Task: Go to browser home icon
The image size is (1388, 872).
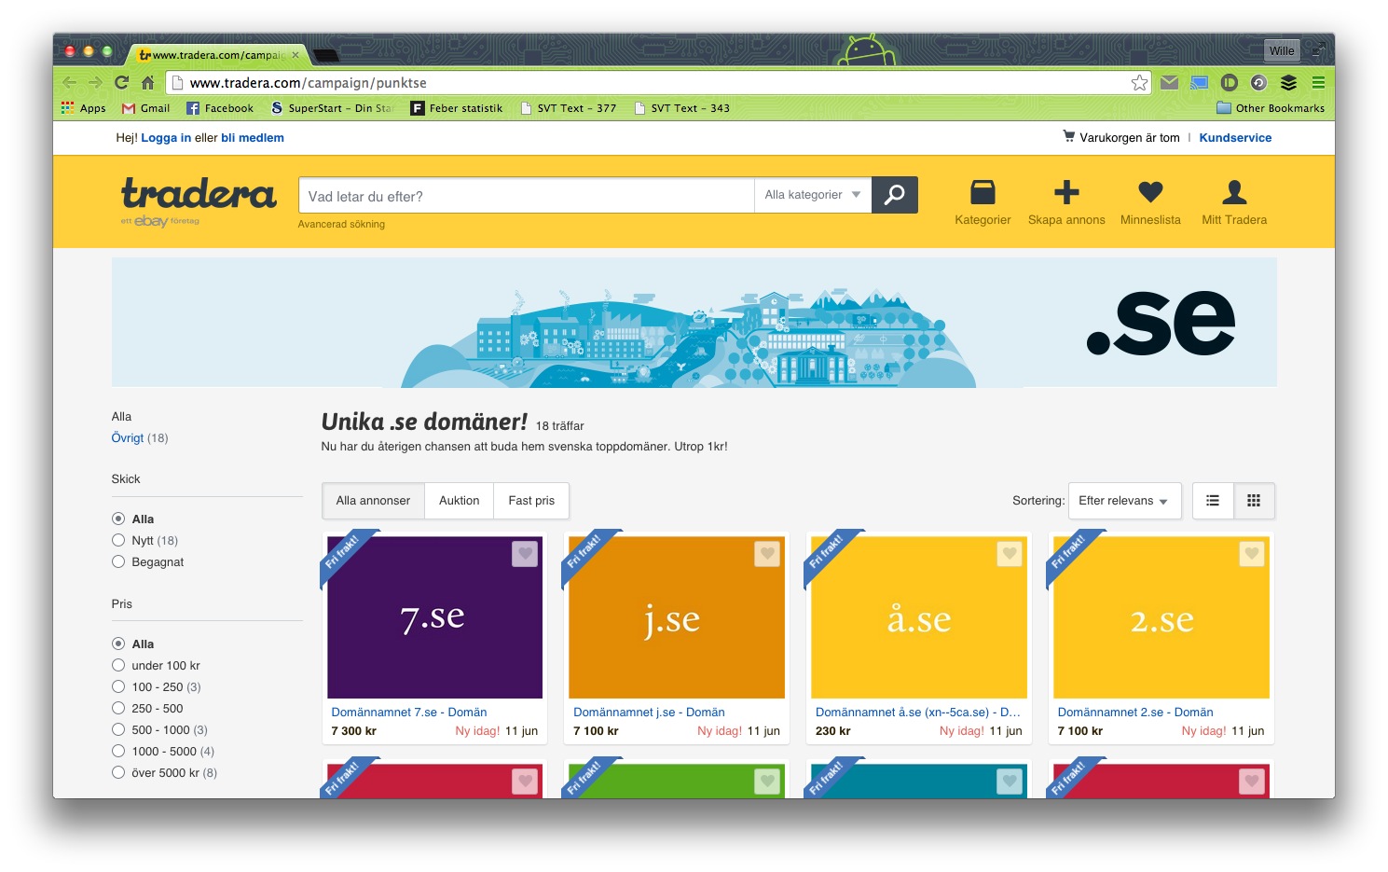Action: pyautogui.click(x=147, y=82)
